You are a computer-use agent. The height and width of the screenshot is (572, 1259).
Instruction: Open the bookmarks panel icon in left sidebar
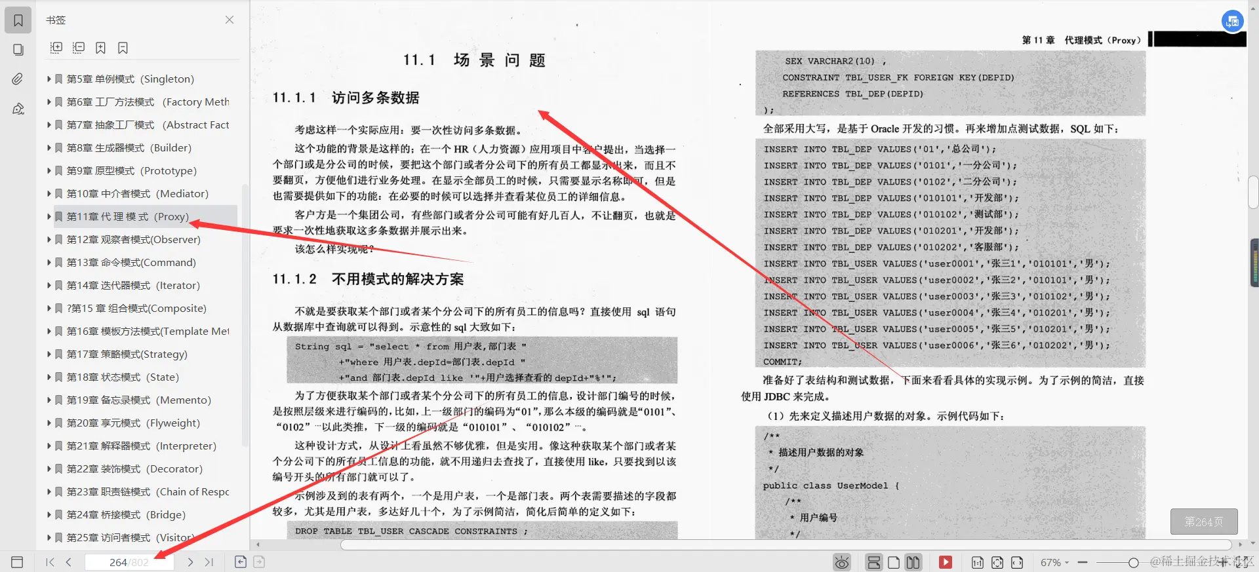(18, 20)
